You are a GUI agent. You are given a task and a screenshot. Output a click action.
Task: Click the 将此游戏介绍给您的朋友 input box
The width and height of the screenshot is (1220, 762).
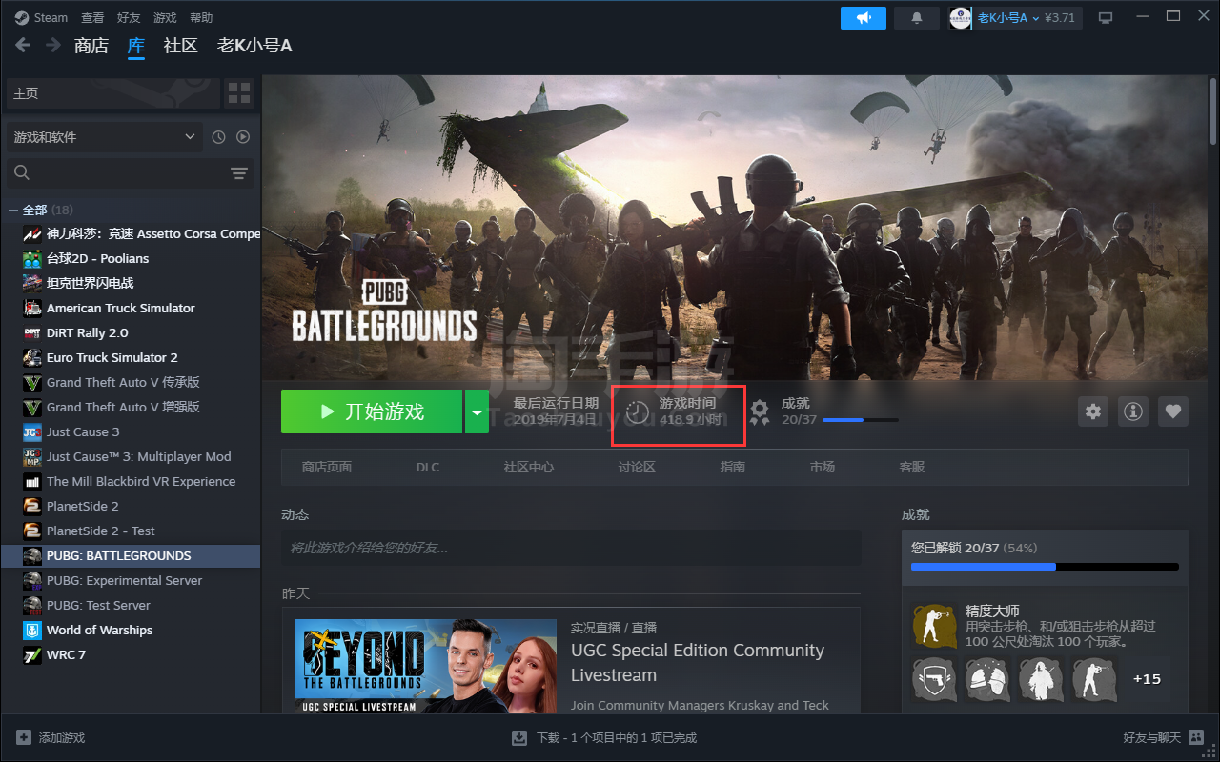pyautogui.click(x=571, y=548)
